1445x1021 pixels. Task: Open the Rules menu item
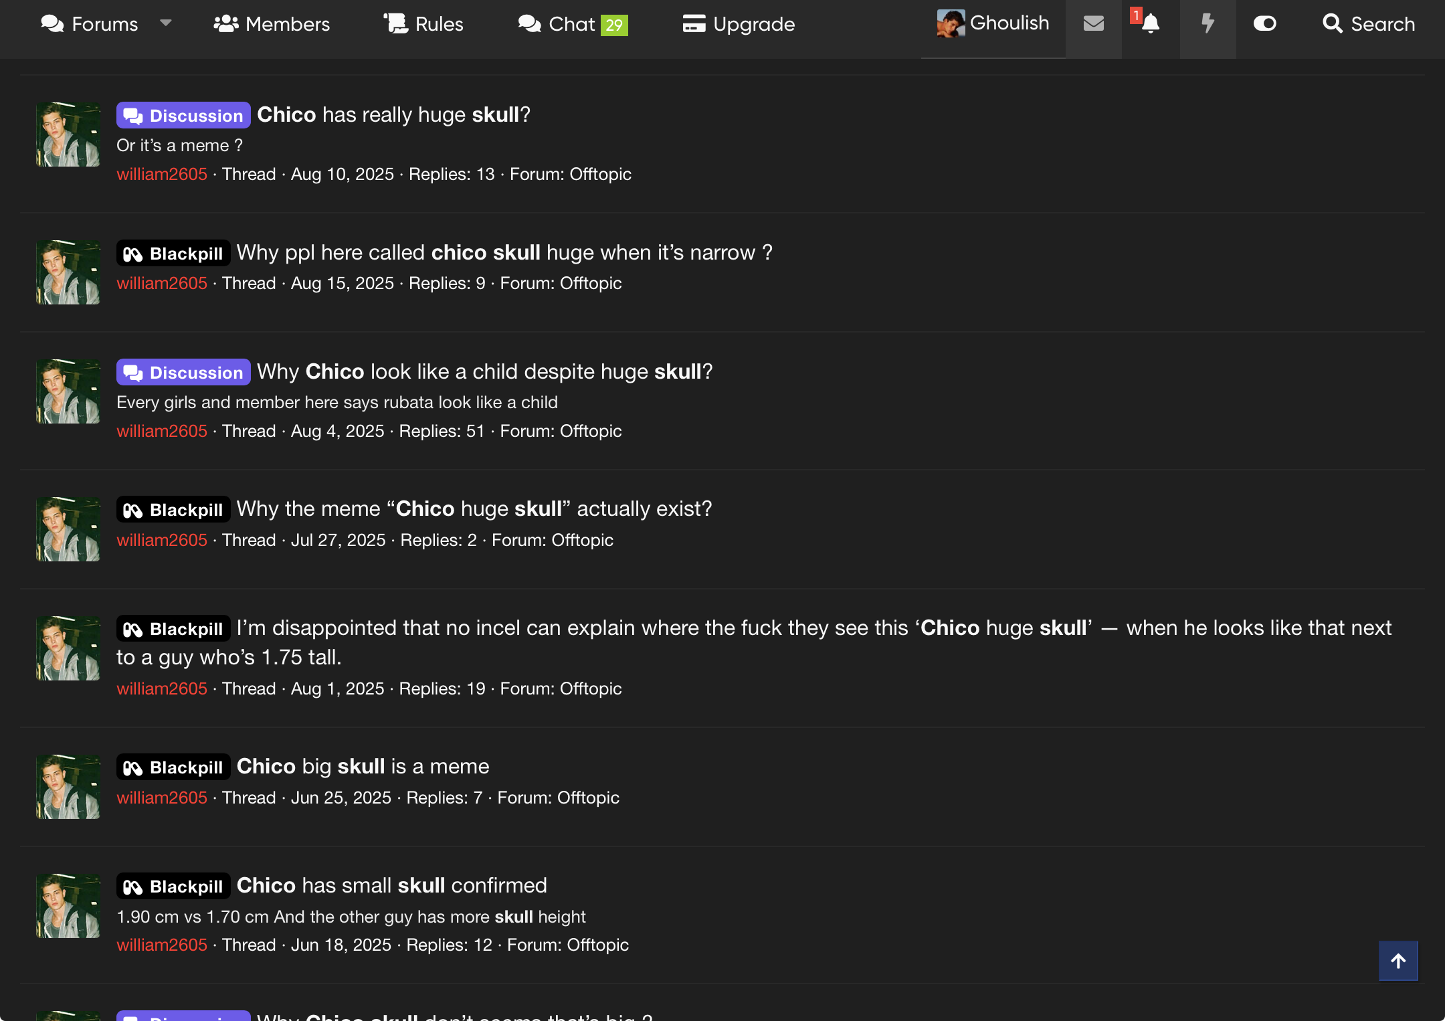click(x=423, y=24)
